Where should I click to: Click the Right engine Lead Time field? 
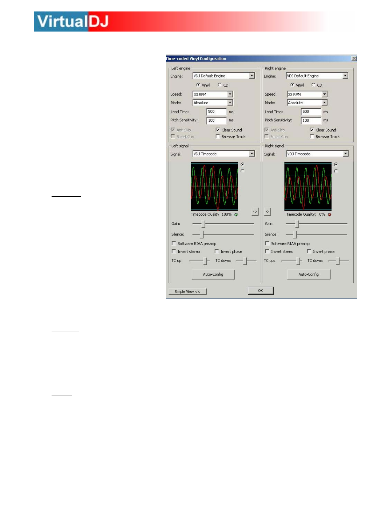311,112
